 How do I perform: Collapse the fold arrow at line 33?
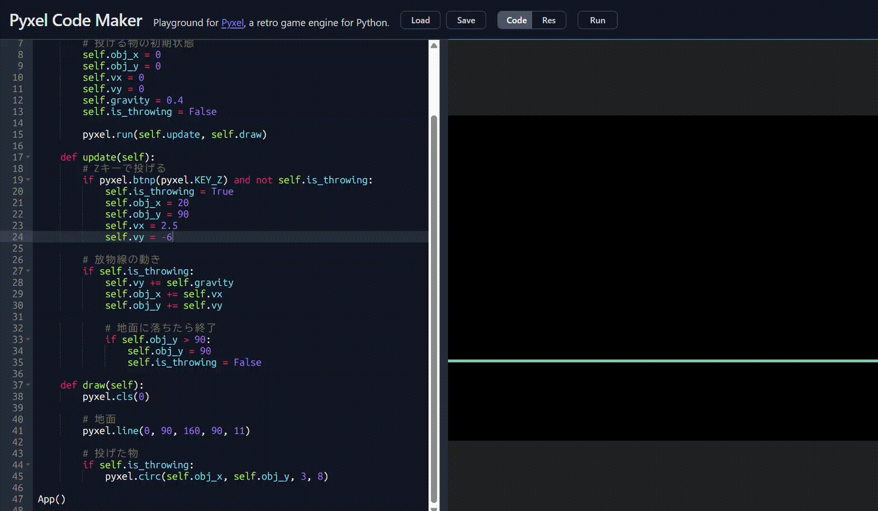(28, 339)
